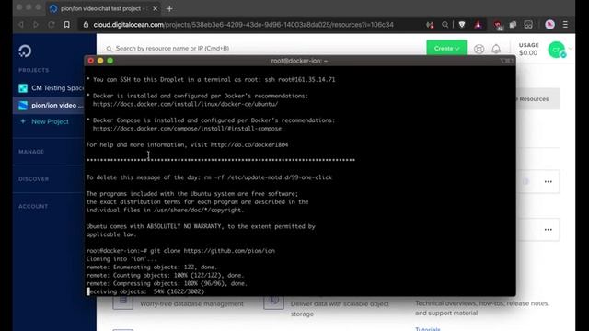Screen dimensions: 589x331
Task: Click the zoom magnifier icon in toolbar
Action: click(445, 25)
